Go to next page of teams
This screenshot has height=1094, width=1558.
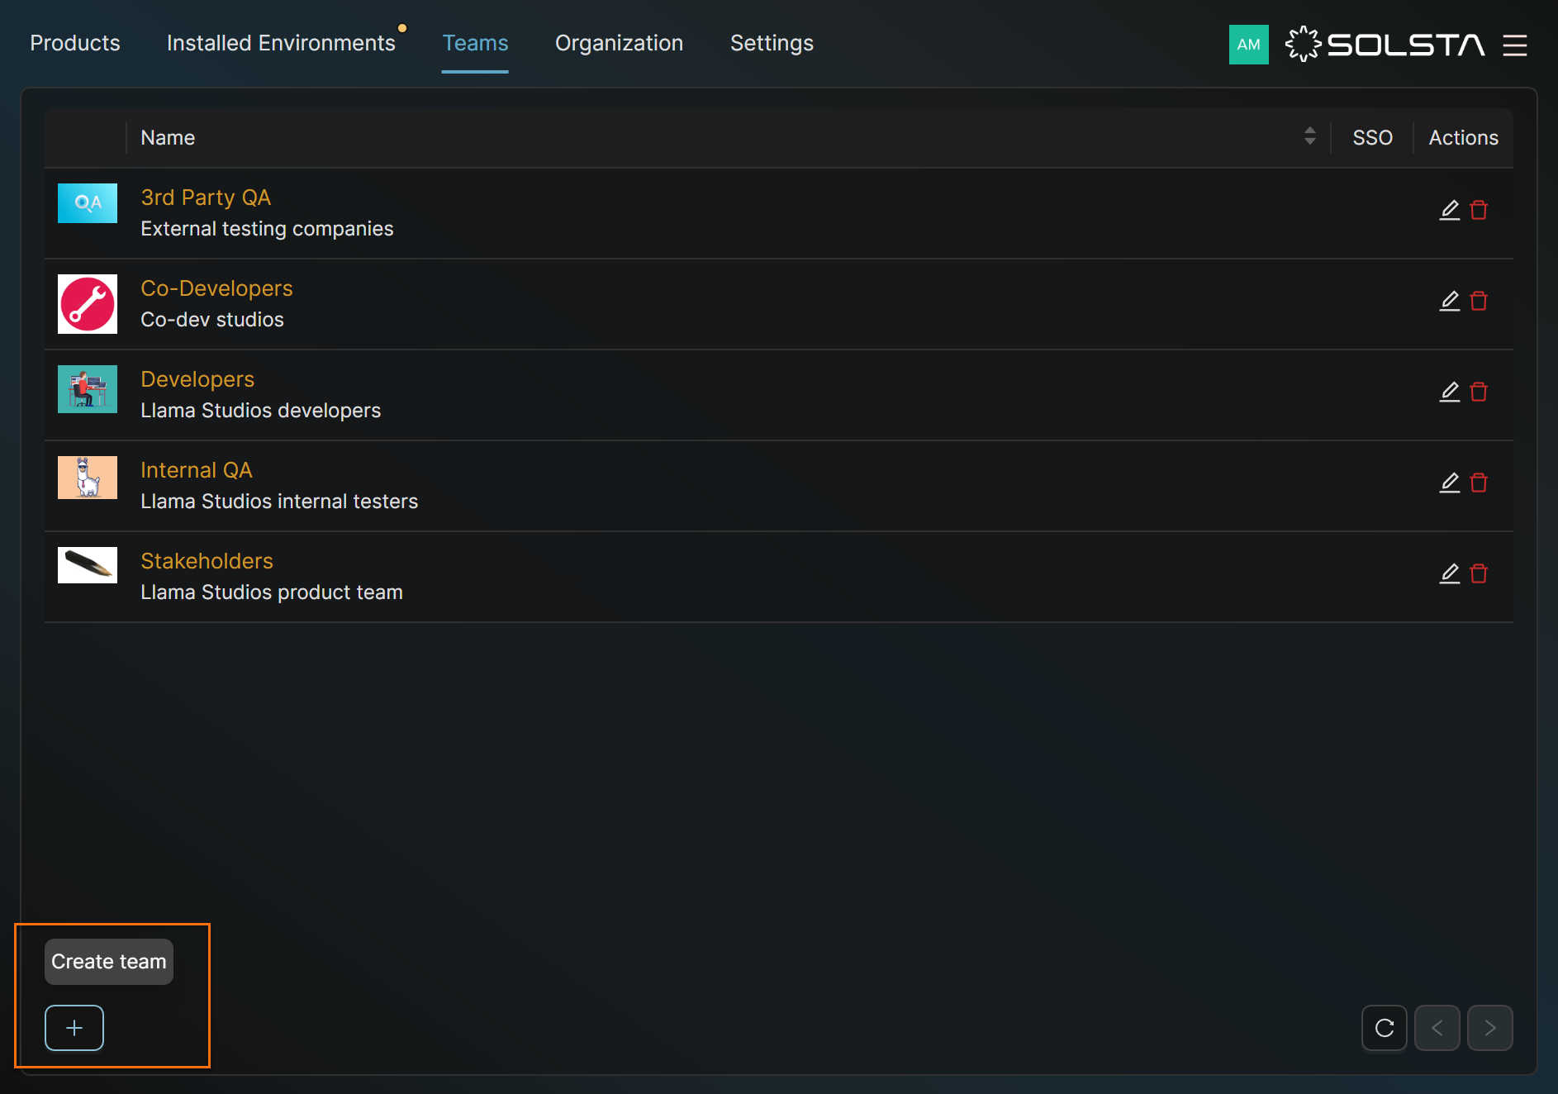click(1490, 1028)
